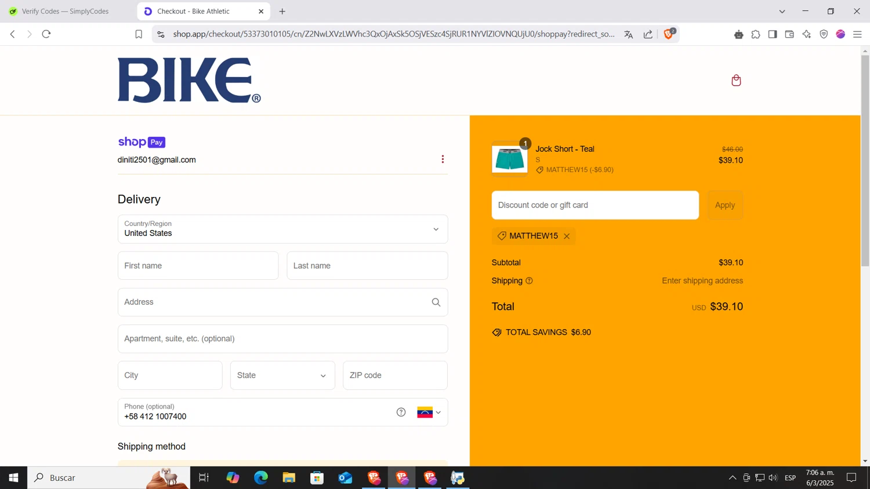This screenshot has width=870, height=489.
Task: Open the shopping bag cart icon
Action: pyautogui.click(x=736, y=81)
